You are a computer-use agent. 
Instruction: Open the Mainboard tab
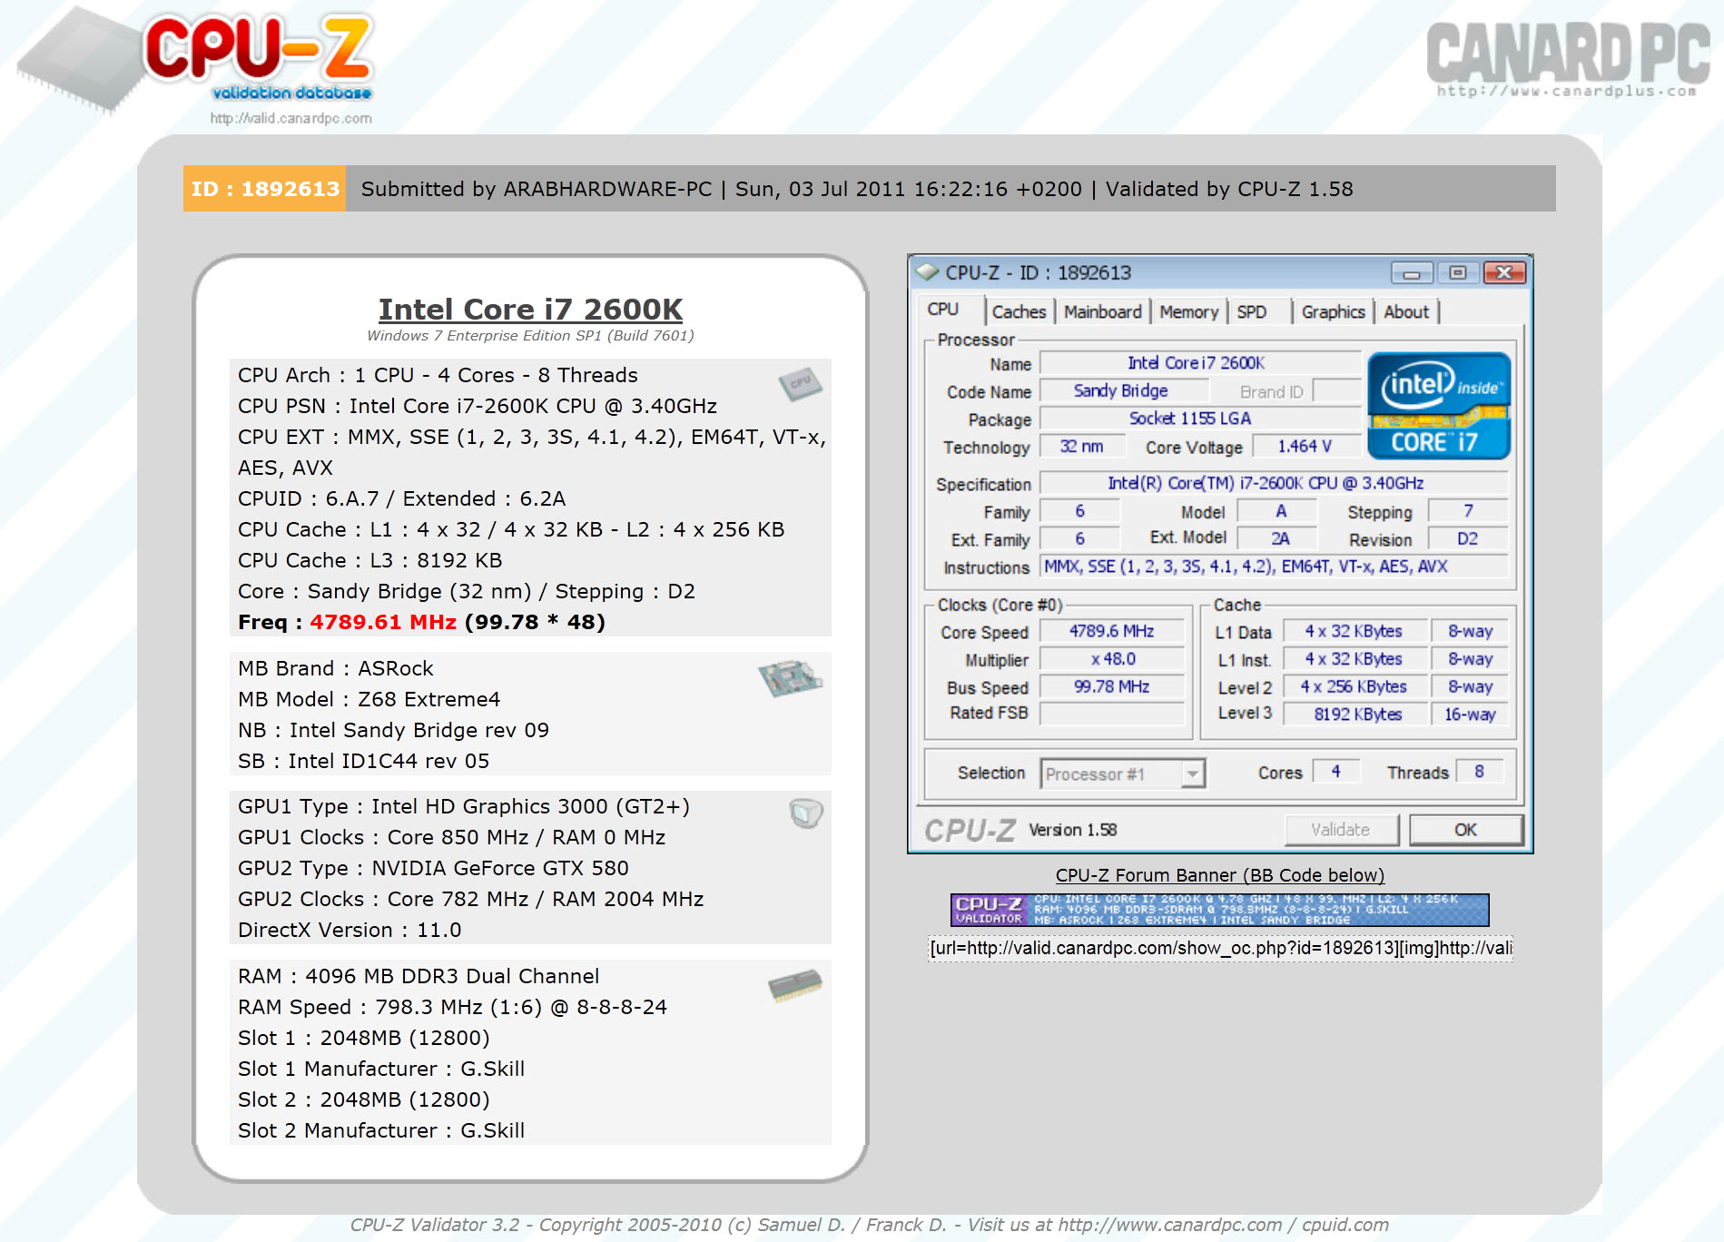coord(1102,311)
